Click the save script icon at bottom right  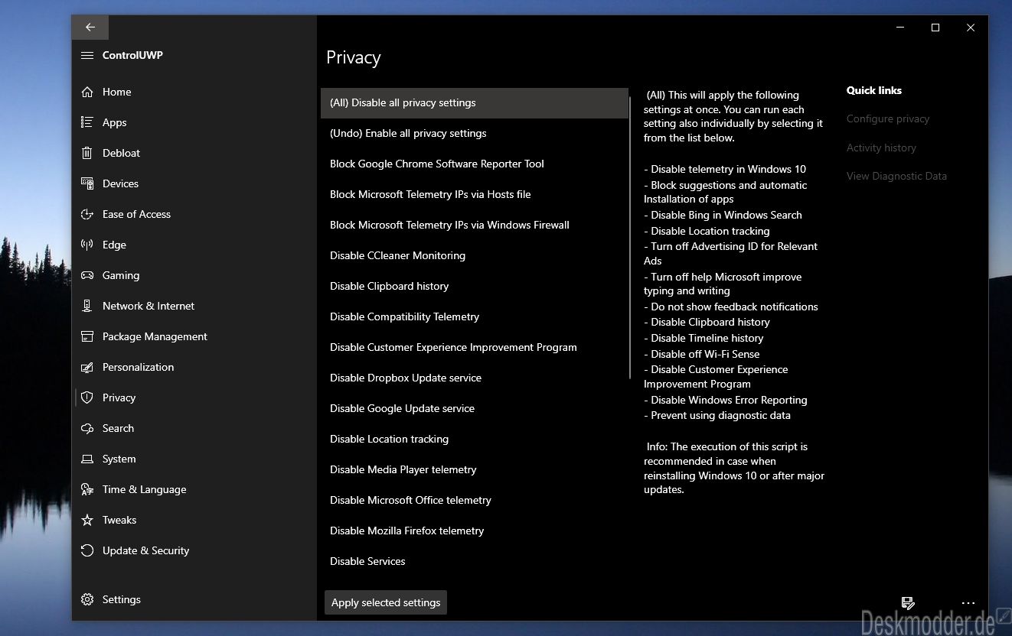pyautogui.click(x=908, y=603)
